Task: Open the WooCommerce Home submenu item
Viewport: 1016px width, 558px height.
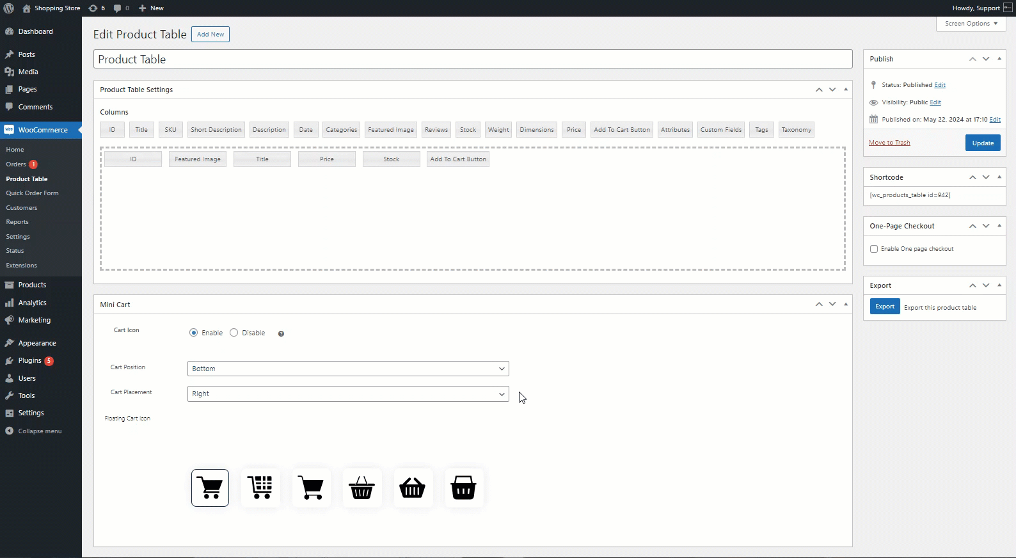Action: point(15,150)
